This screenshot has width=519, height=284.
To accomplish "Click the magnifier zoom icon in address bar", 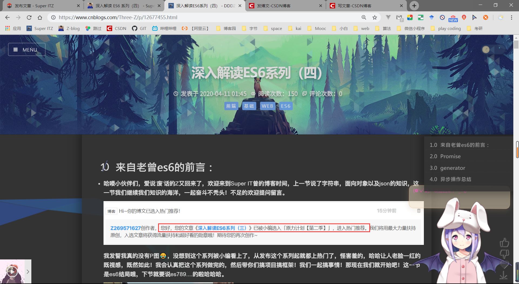I will pyautogui.click(x=364, y=17).
